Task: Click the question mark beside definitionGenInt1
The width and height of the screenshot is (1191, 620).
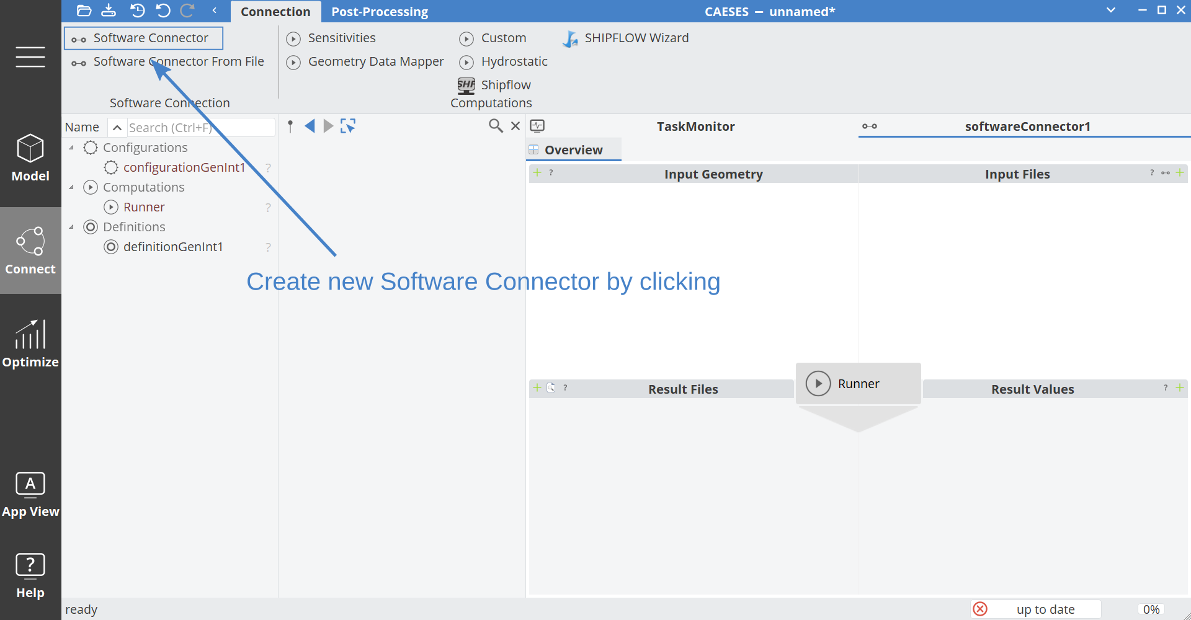Action: tap(268, 247)
